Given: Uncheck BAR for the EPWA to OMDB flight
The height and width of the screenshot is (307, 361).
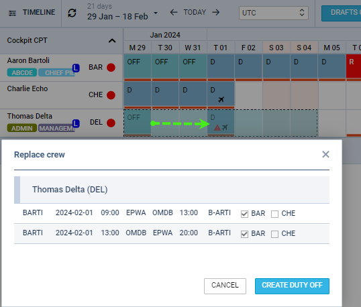Looking at the screenshot, I should click(244, 214).
